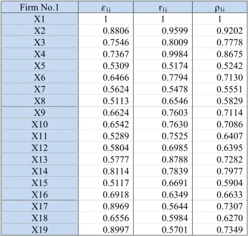Viewport: 248px width, 237px height.
Task: Click the value 0.5309
Action: (116, 66)
